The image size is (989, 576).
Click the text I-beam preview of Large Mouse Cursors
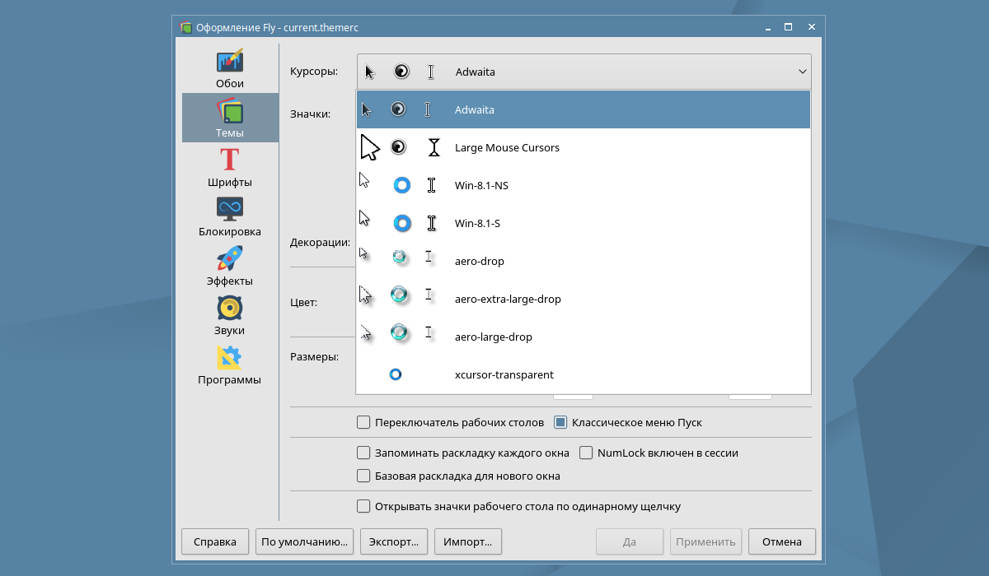pyautogui.click(x=434, y=148)
